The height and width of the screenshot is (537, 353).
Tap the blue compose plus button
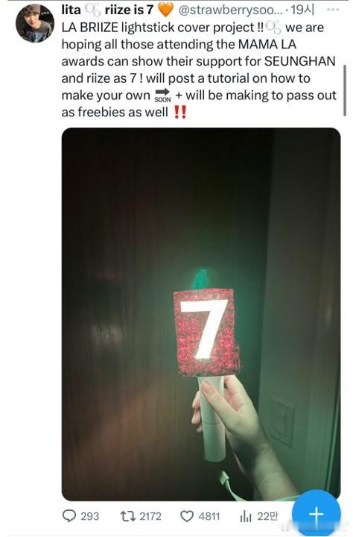[x=317, y=514]
